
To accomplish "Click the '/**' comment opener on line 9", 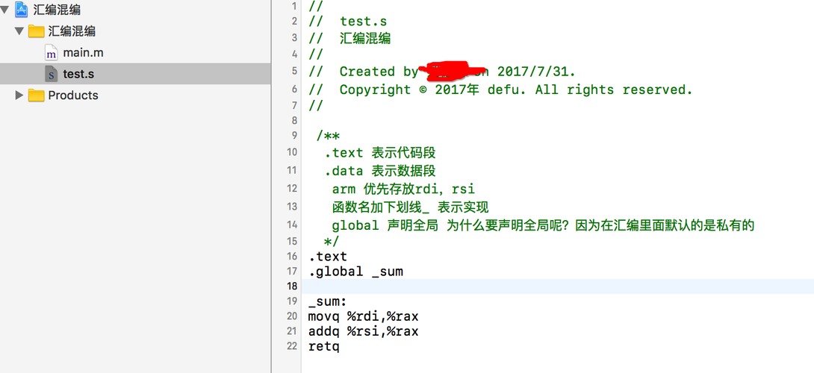I will click(x=328, y=137).
